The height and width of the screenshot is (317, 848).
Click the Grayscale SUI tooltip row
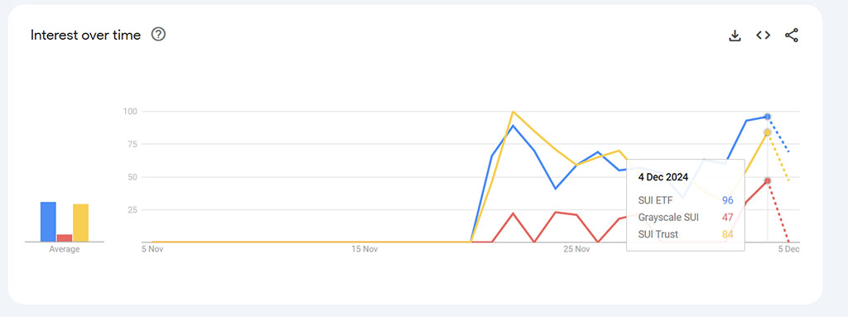click(685, 218)
